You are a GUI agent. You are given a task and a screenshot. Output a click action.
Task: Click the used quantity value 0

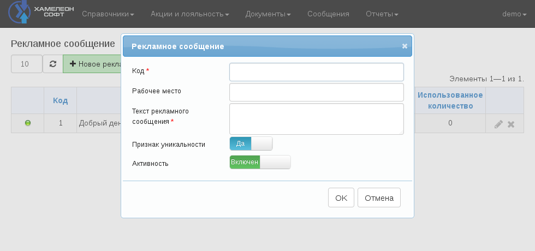[x=450, y=123]
